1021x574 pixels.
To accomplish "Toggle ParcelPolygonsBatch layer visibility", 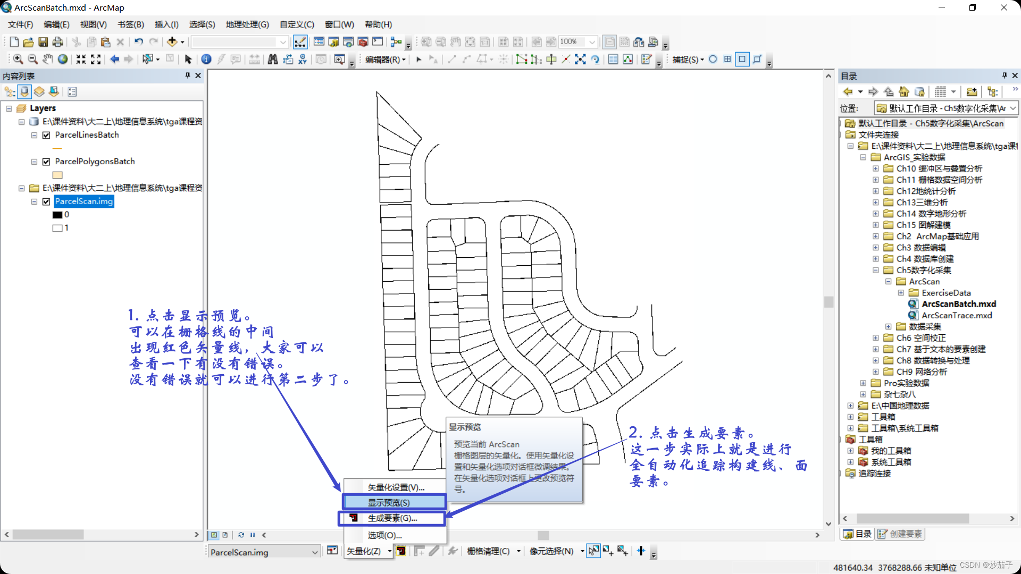I will tap(46, 162).
